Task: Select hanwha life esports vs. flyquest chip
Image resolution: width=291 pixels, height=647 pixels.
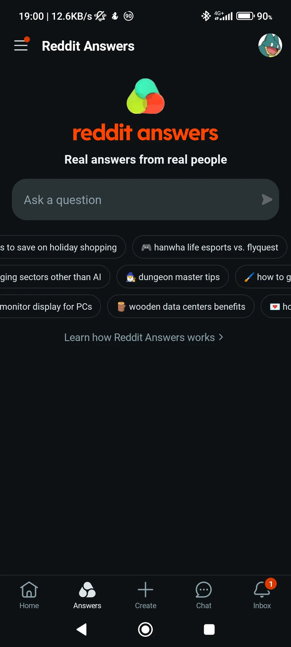Action: [x=210, y=247]
